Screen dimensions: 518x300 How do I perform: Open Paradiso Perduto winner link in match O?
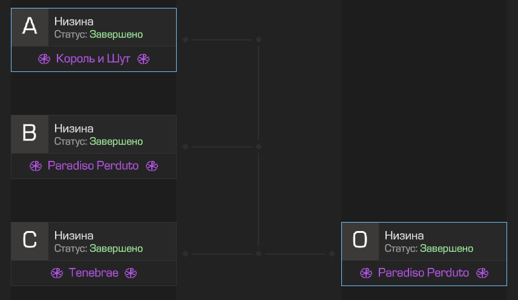click(424, 273)
